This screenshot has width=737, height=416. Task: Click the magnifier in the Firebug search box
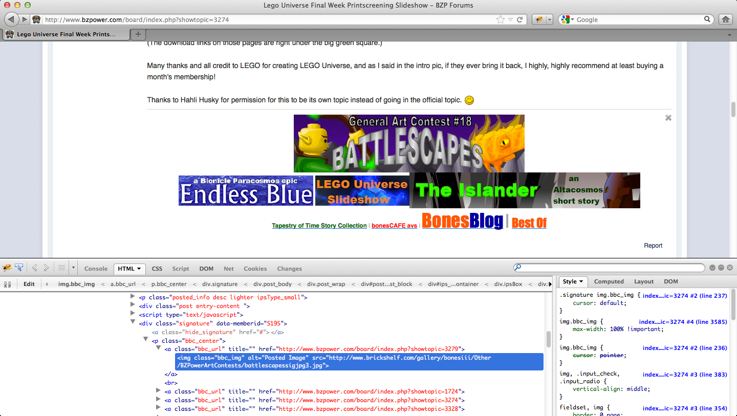(518, 268)
